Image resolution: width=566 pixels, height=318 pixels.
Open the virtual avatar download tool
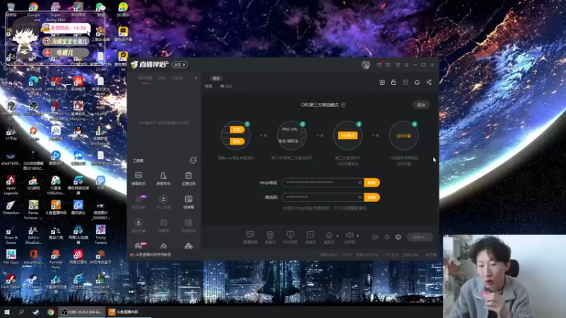pos(138,225)
